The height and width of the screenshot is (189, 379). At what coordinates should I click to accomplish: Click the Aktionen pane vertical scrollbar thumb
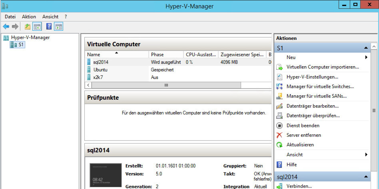point(374,110)
